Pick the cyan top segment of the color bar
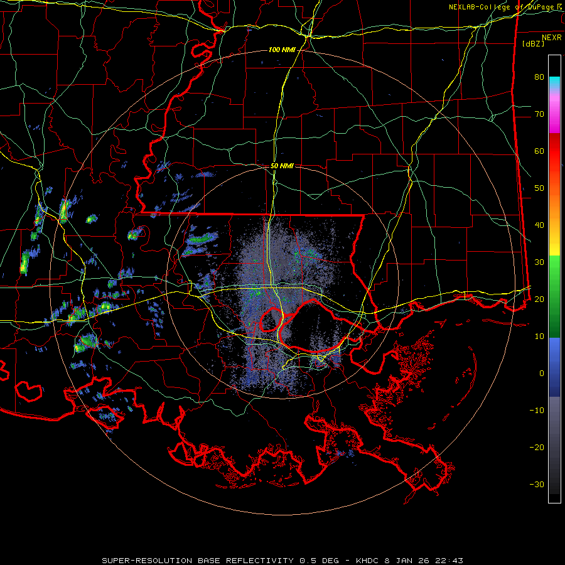 click(x=554, y=83)
